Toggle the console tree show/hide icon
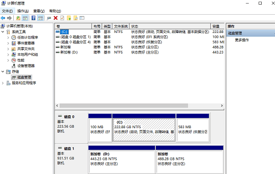Image resolution: width=275 pixels, height=174 pixels. 25,18
